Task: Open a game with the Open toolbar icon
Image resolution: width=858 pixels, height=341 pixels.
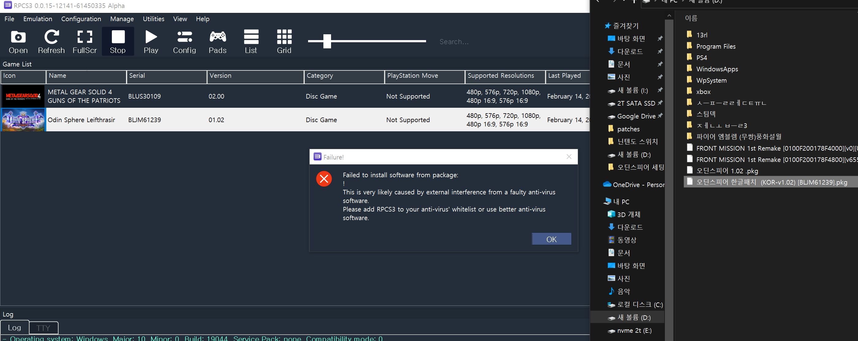Action: [18, 42]
